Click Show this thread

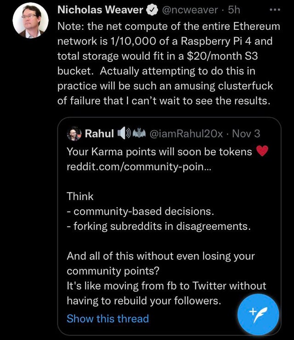tap(107, 318)
